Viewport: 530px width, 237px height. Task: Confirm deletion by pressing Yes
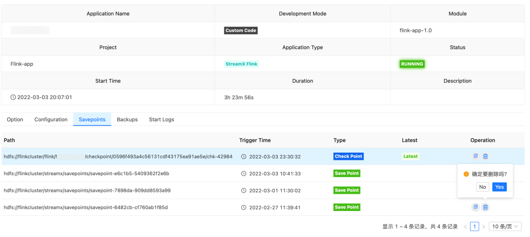(x=499, y=187)
